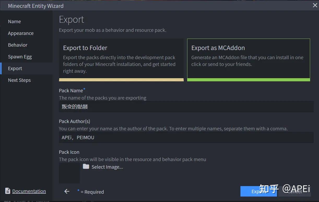Click the blue Export button
This screenshot has height=202, width=319.
click(x=258, y=191)
